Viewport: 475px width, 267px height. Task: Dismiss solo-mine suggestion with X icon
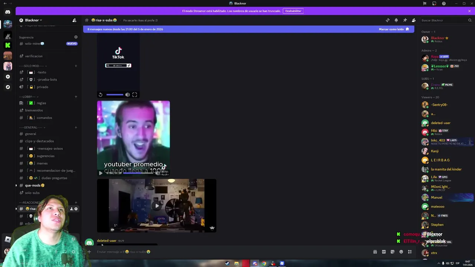click(76, 37)
